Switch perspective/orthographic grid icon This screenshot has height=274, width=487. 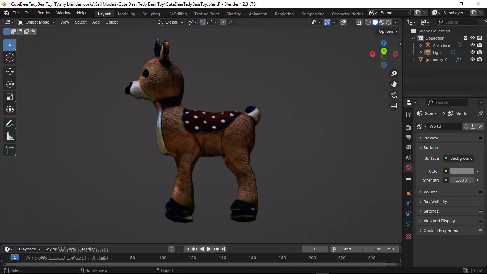point(394,106)
